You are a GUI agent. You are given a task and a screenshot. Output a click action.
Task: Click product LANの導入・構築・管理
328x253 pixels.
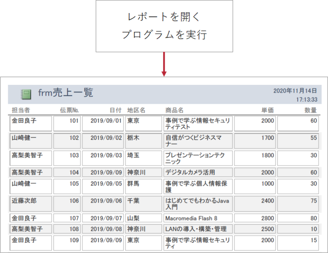tap(198, 229)
